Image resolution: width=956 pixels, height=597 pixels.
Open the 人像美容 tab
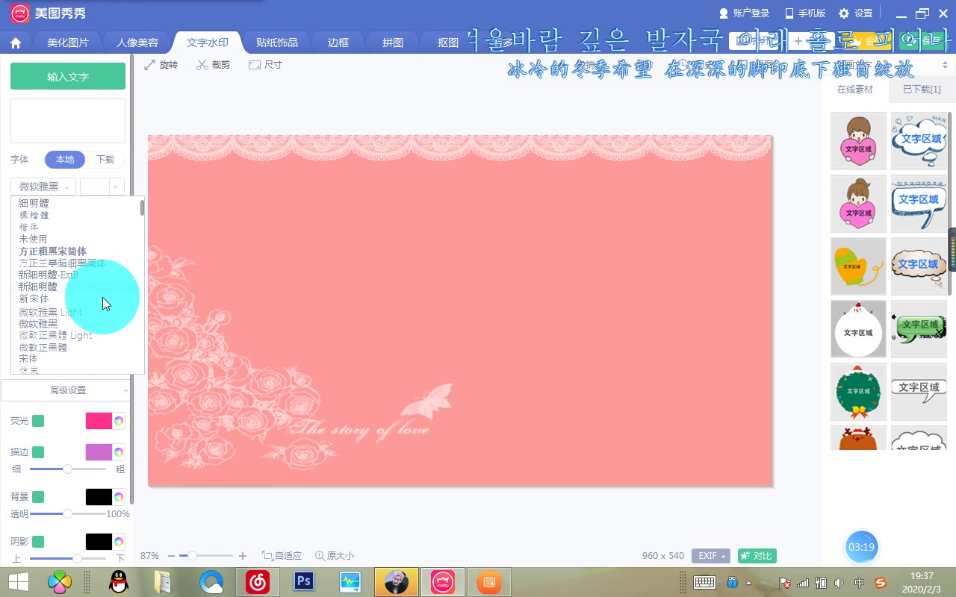click(x=137, y=43)
